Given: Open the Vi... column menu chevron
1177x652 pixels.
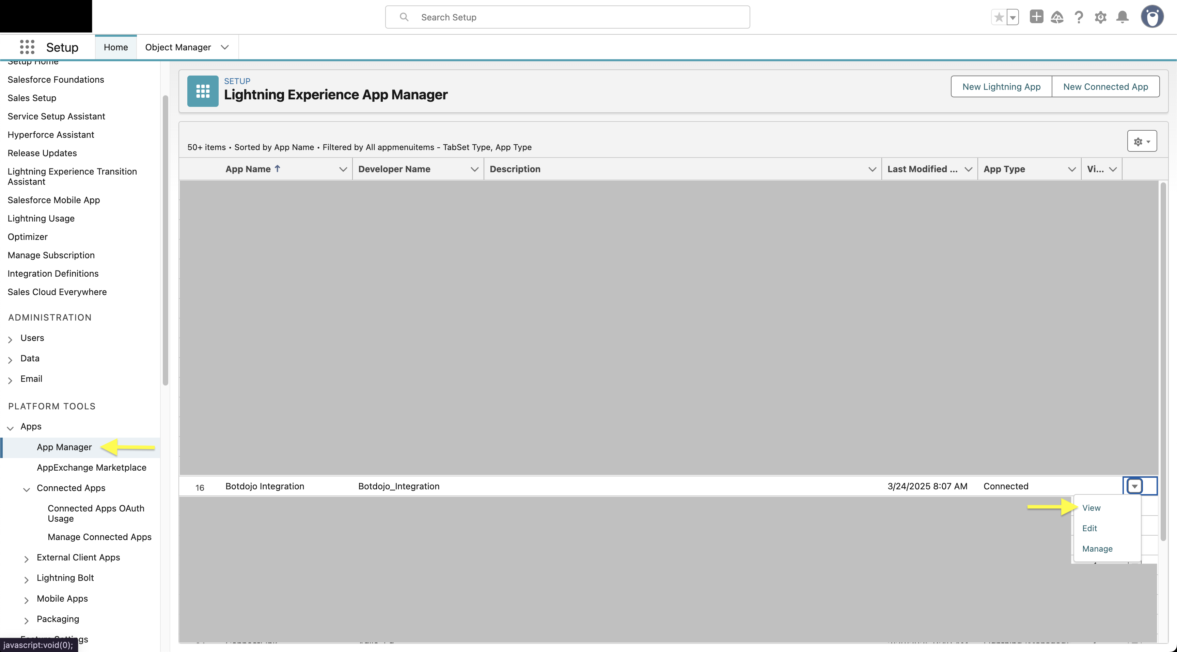Looking at the screenshot, I should point(1113,169).
